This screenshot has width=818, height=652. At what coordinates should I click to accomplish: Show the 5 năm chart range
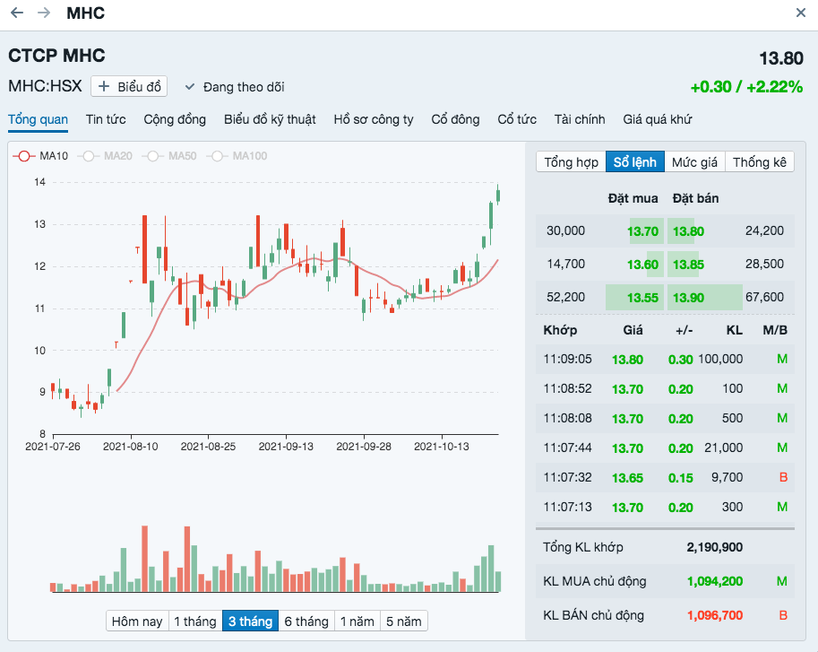[x=404, y=622]
